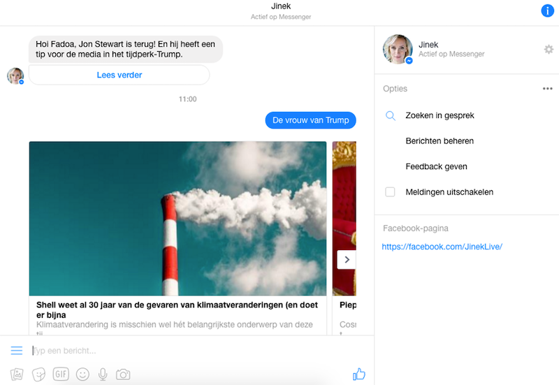
Task: Click the blue info icon at top right
Action: point(547,10)
